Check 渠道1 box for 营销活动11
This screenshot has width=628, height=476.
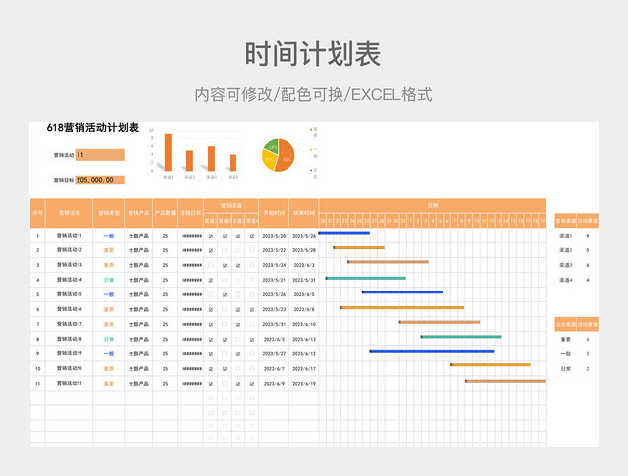[x=211, y=236]
